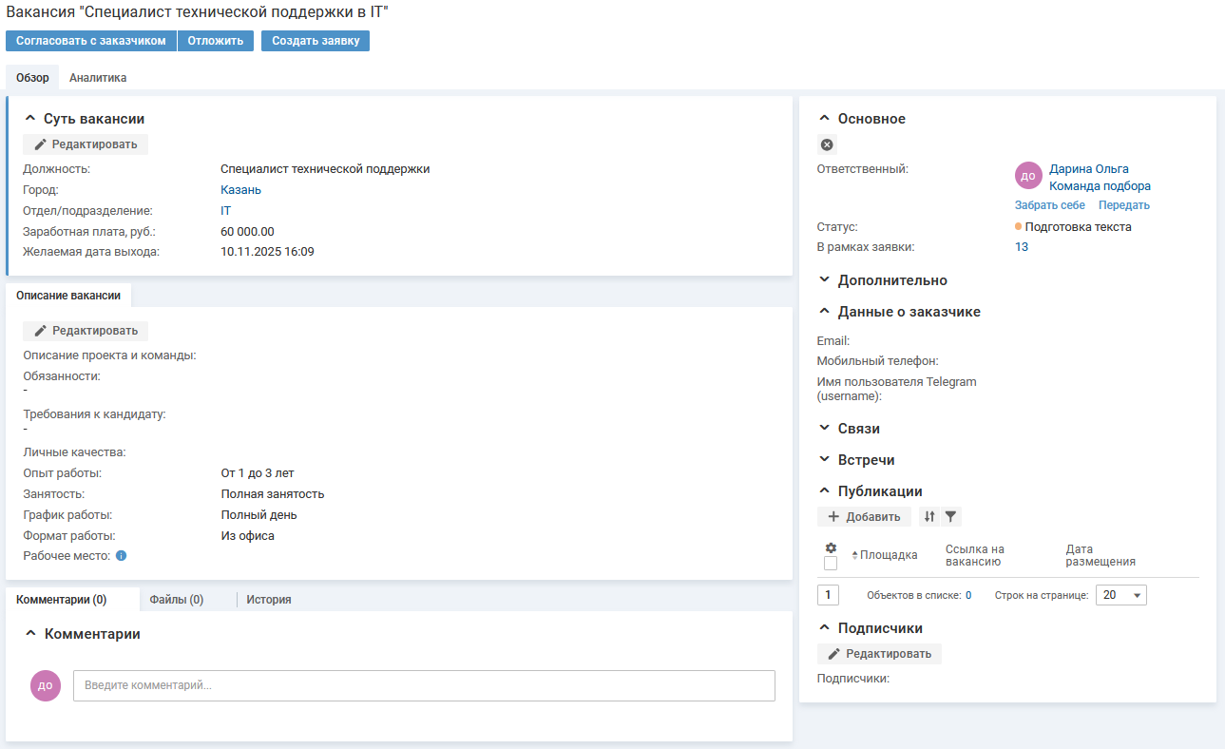Viewport: 1225px width, 749px height.
Task: Focus the Введите комментарий input field
Action: [424, 685]
